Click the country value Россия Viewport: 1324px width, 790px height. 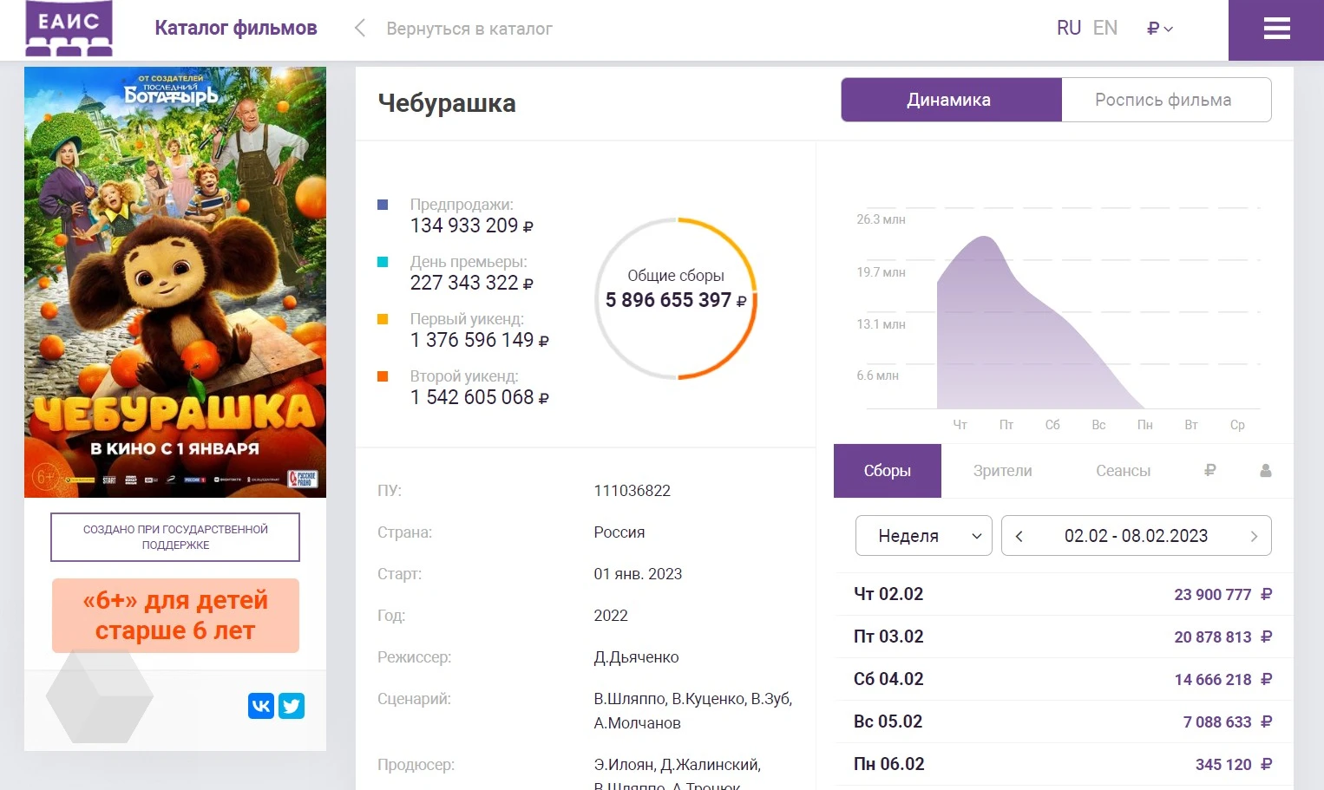click(x=619, y=532)
